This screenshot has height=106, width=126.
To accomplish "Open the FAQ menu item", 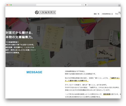I will (118, 14).
